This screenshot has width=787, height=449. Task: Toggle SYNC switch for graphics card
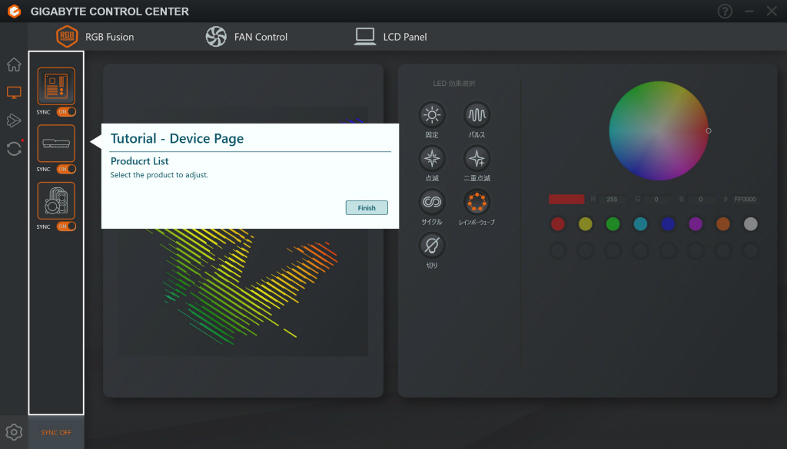(66, 169)
